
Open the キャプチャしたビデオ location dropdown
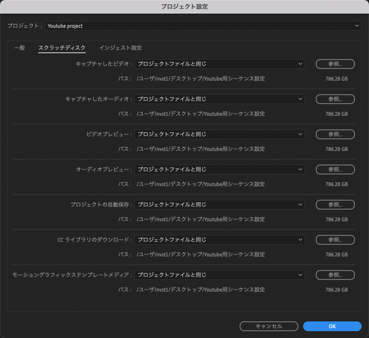[219, 64]
